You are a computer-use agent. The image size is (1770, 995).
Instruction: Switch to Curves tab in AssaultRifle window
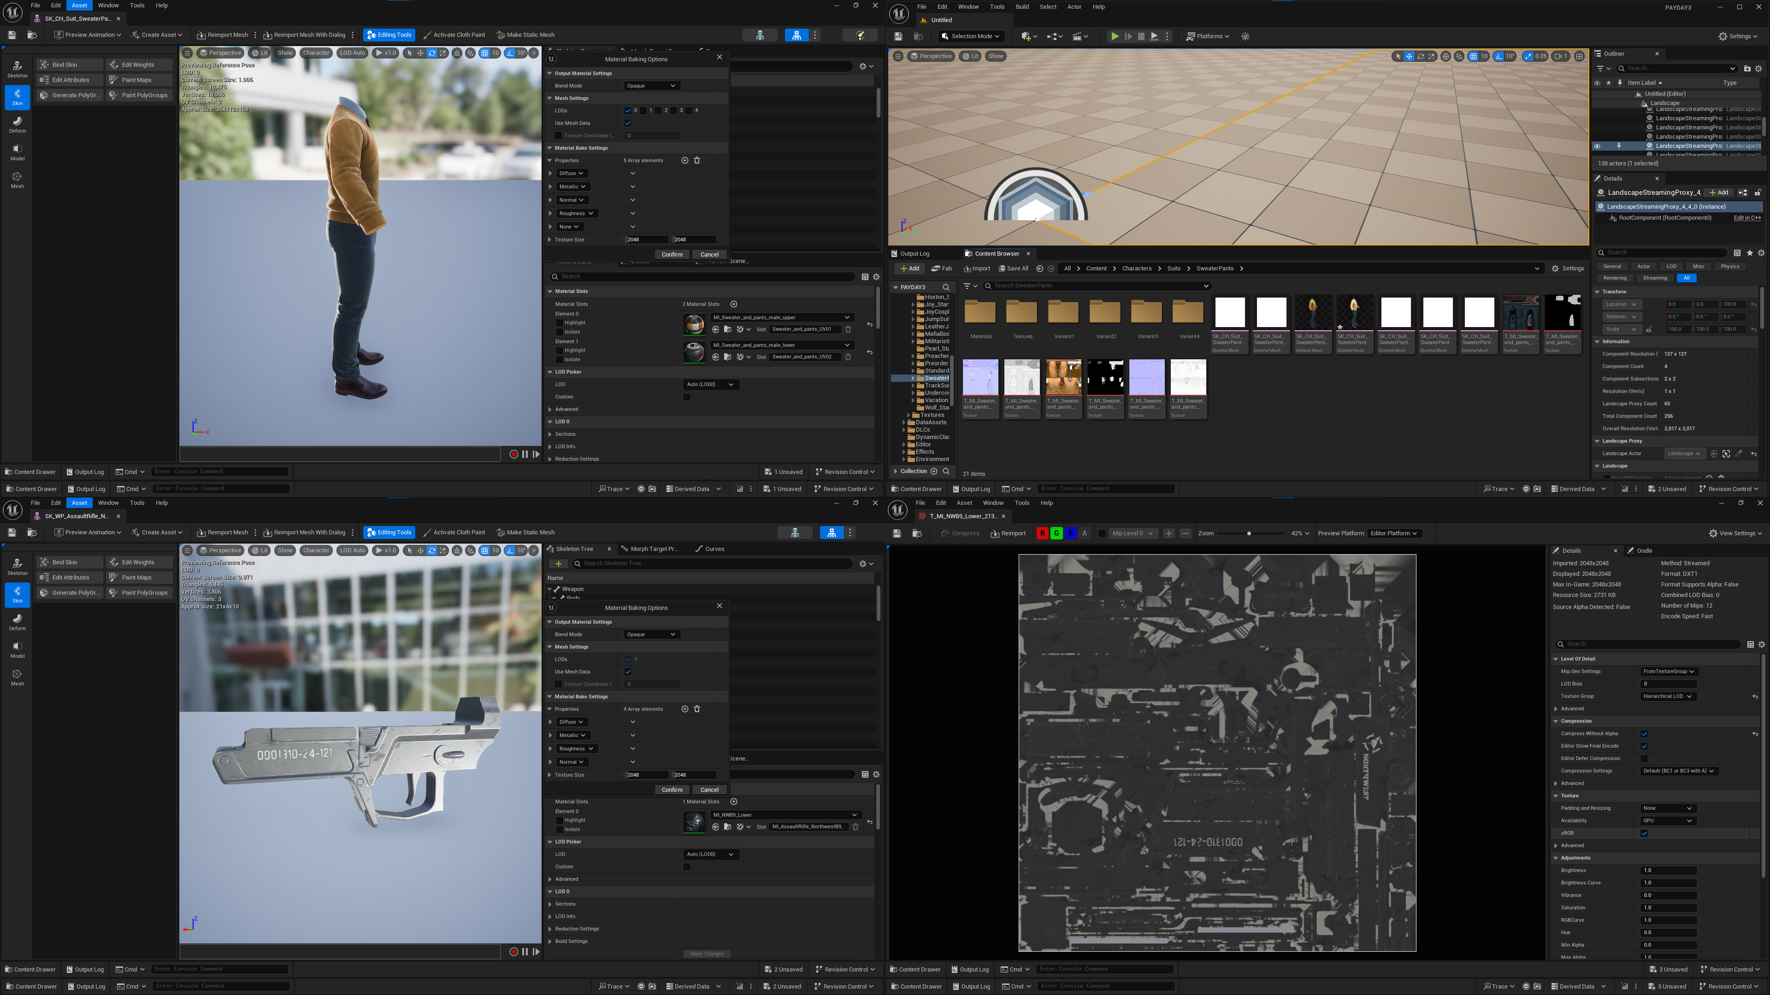click(x=710, y=550)
